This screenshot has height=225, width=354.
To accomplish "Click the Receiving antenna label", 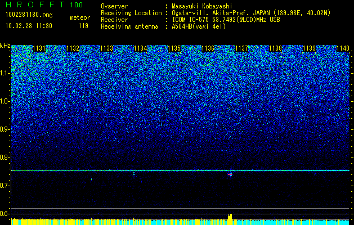I will [x=129, y=26].
